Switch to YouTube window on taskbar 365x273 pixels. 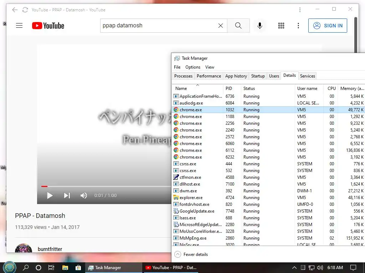[x=171, y=268]
